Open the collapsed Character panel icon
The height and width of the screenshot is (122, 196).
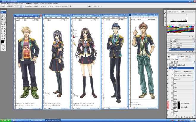165,21
